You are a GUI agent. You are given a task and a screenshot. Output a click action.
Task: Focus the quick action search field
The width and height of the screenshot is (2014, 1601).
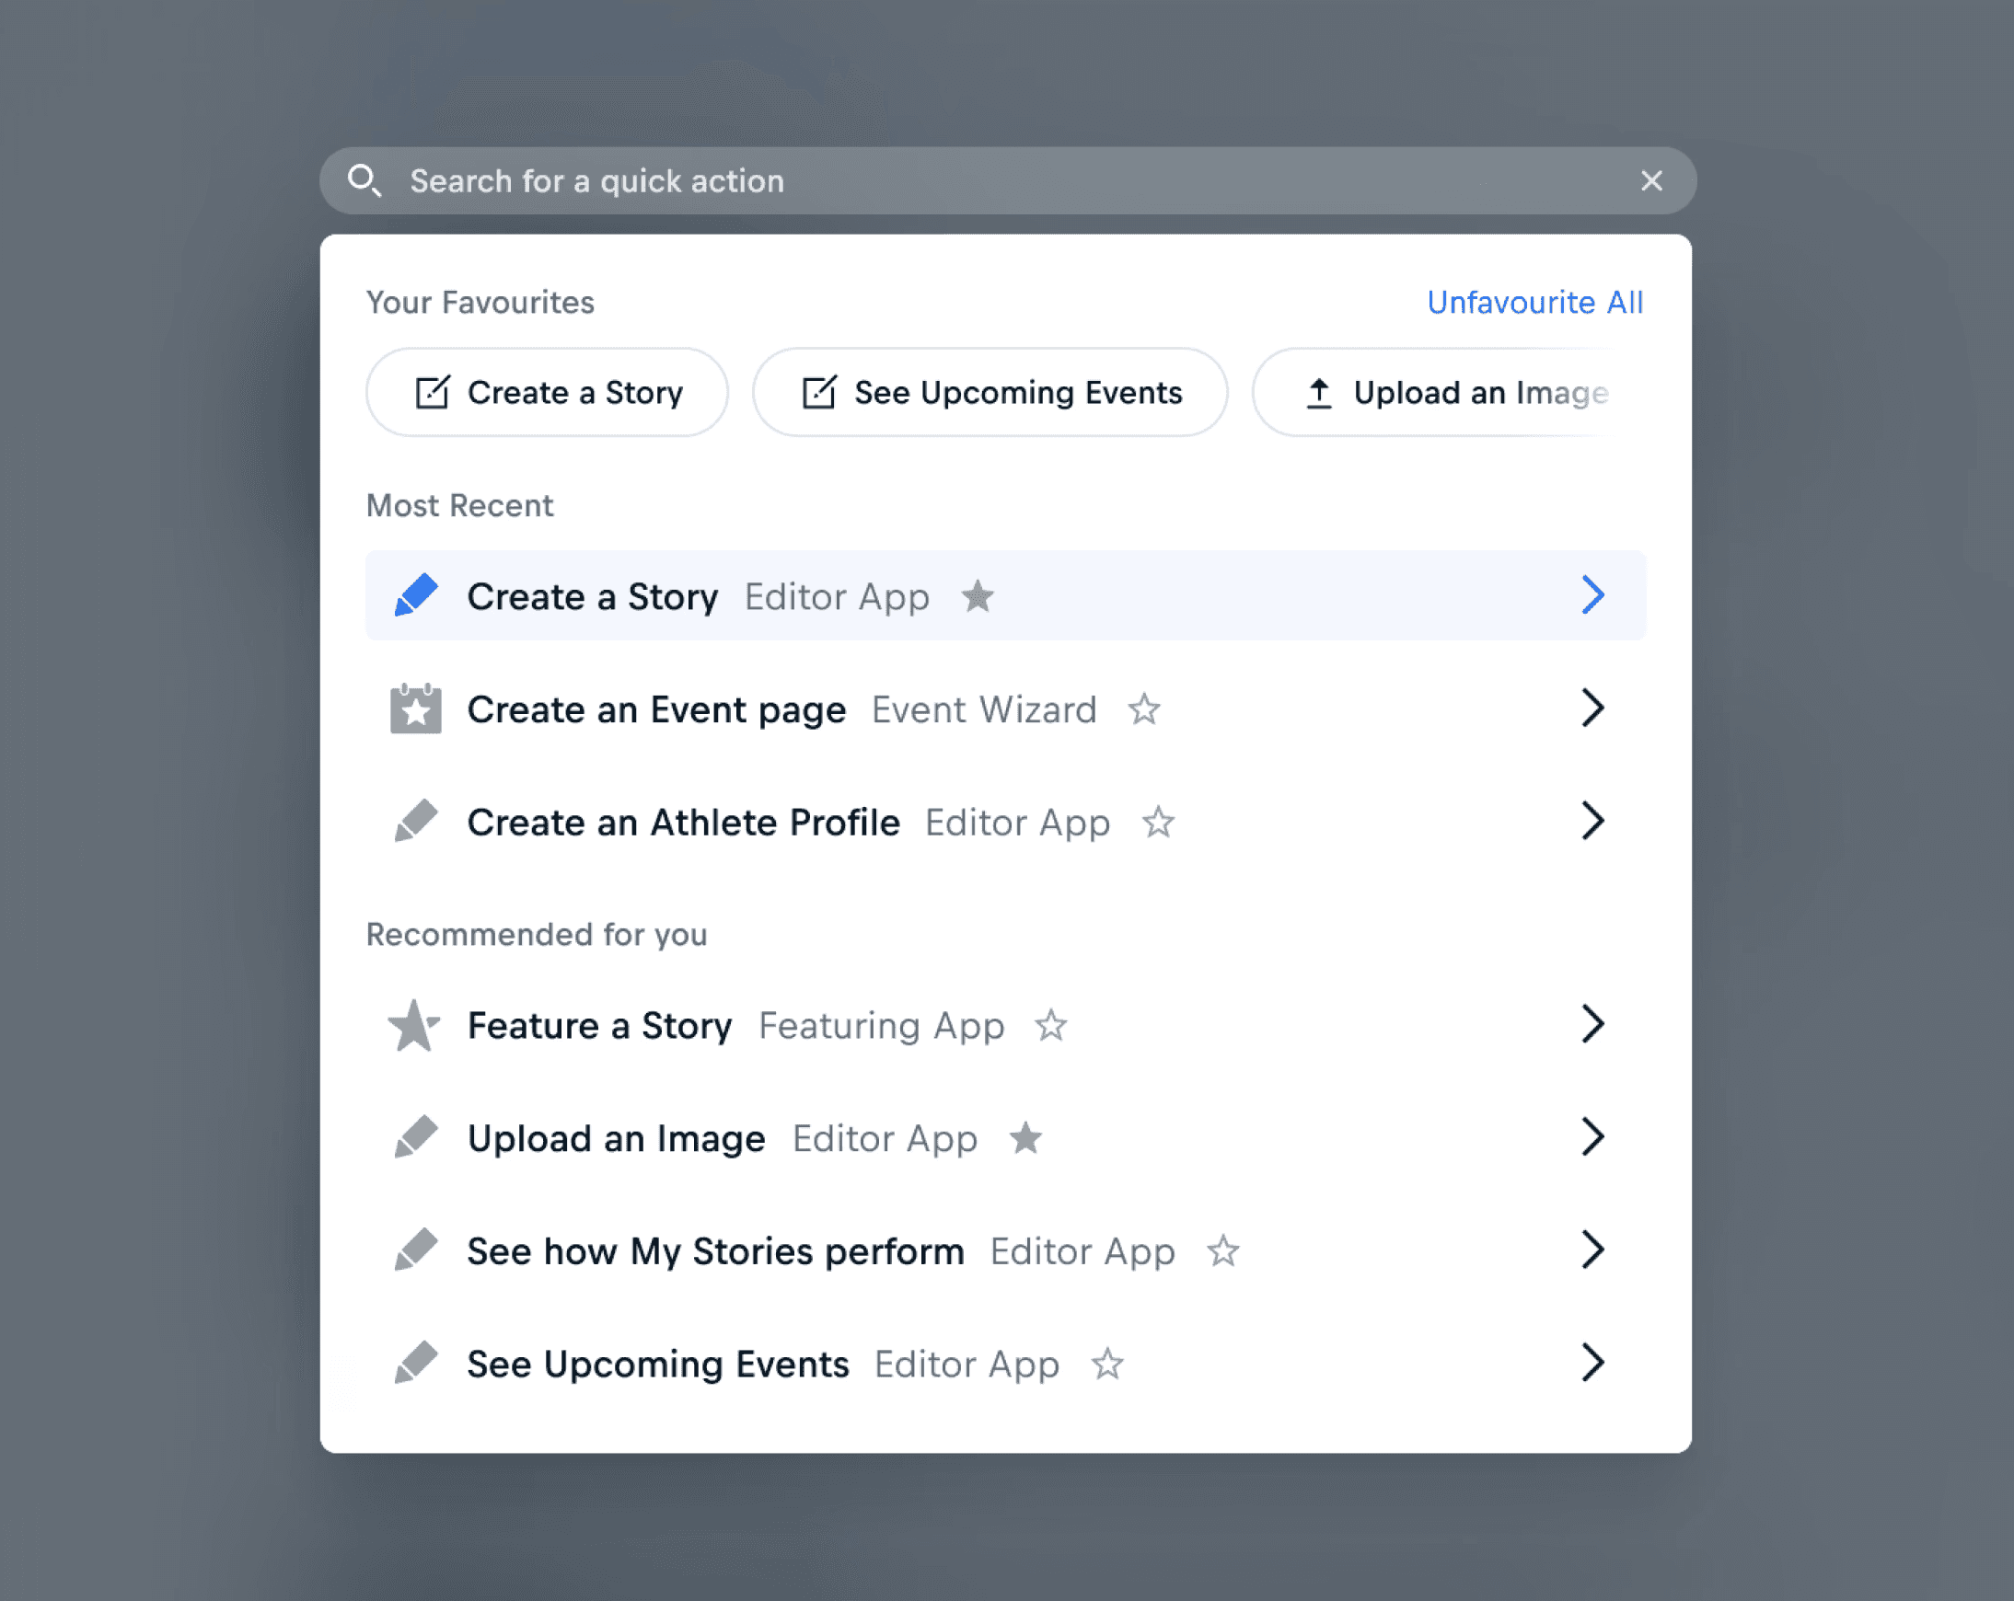coord(934,180)
